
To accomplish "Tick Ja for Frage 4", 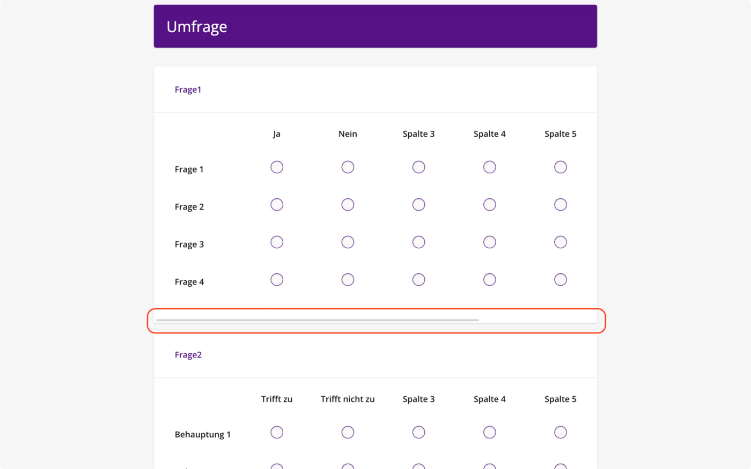I will [277, 280].
